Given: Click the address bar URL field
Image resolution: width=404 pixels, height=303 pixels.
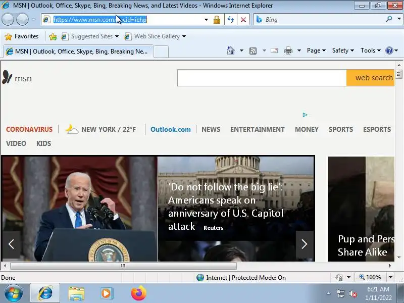Looking at the screenshot, I should [124, 20].
